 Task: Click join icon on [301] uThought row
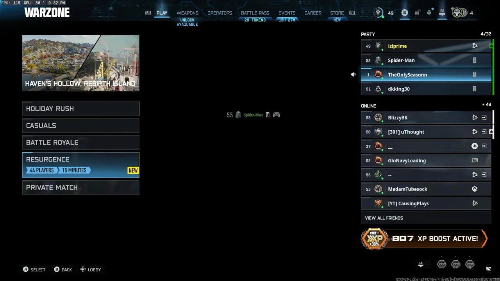(x=484, y=132)
